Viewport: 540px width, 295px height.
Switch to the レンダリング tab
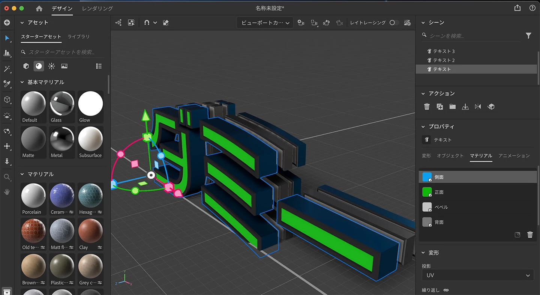97,8
